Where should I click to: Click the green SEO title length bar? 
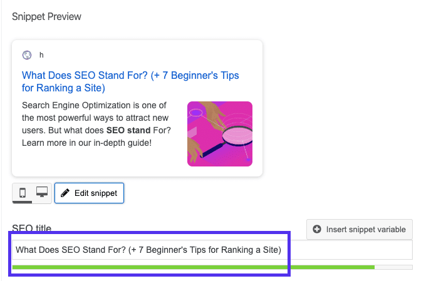pyautogui.click(x=188, y=267)
